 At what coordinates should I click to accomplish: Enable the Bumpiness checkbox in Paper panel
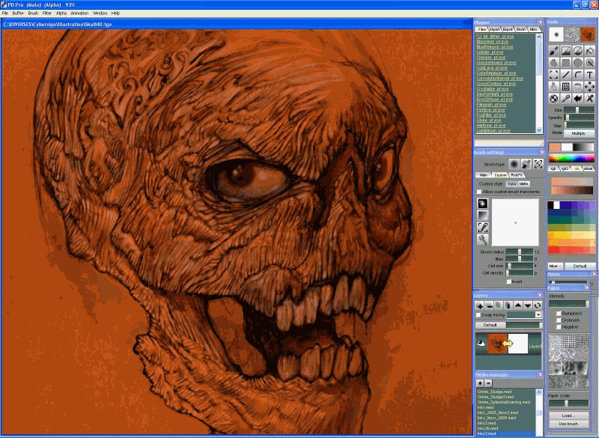pos(559,313)
